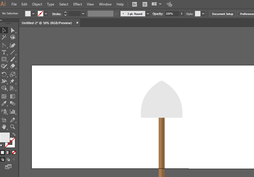Select the Zoom tool
This screenshot has height=177, width=254.
pyautogui.click(x=13, y=127)
